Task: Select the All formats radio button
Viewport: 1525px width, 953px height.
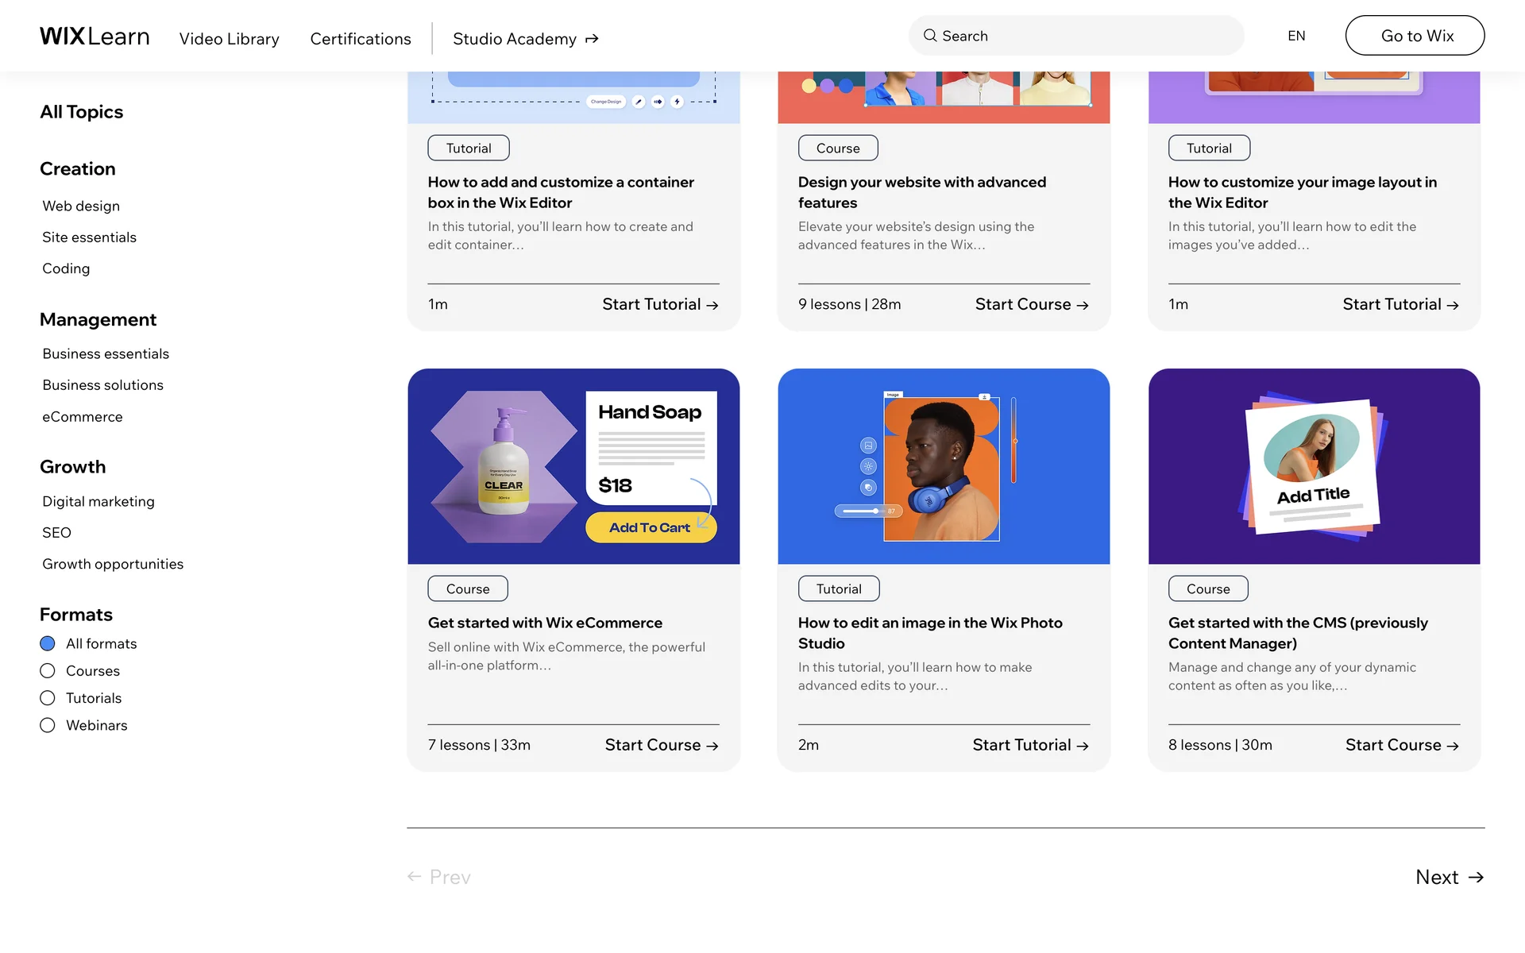Action: pyautogui.click(x=48, y=643)
